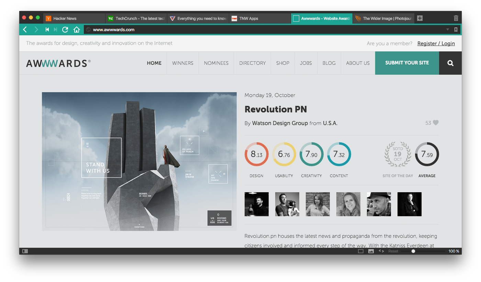Screen dimensions: 481x282
Task: Click the rewind navigation icon
Action: 47,30
